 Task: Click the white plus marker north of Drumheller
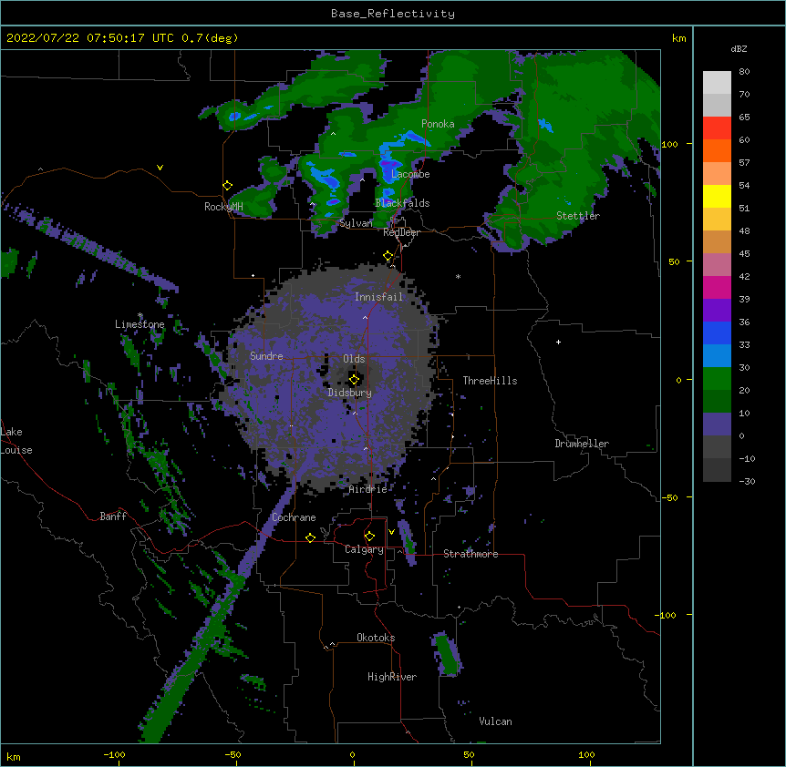tap(558, 342)
